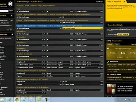
Task: Bet 2 goles 3.90 in first half
Action: 89,90
